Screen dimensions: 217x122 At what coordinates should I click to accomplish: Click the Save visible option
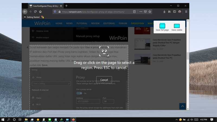tap(177, 27)
